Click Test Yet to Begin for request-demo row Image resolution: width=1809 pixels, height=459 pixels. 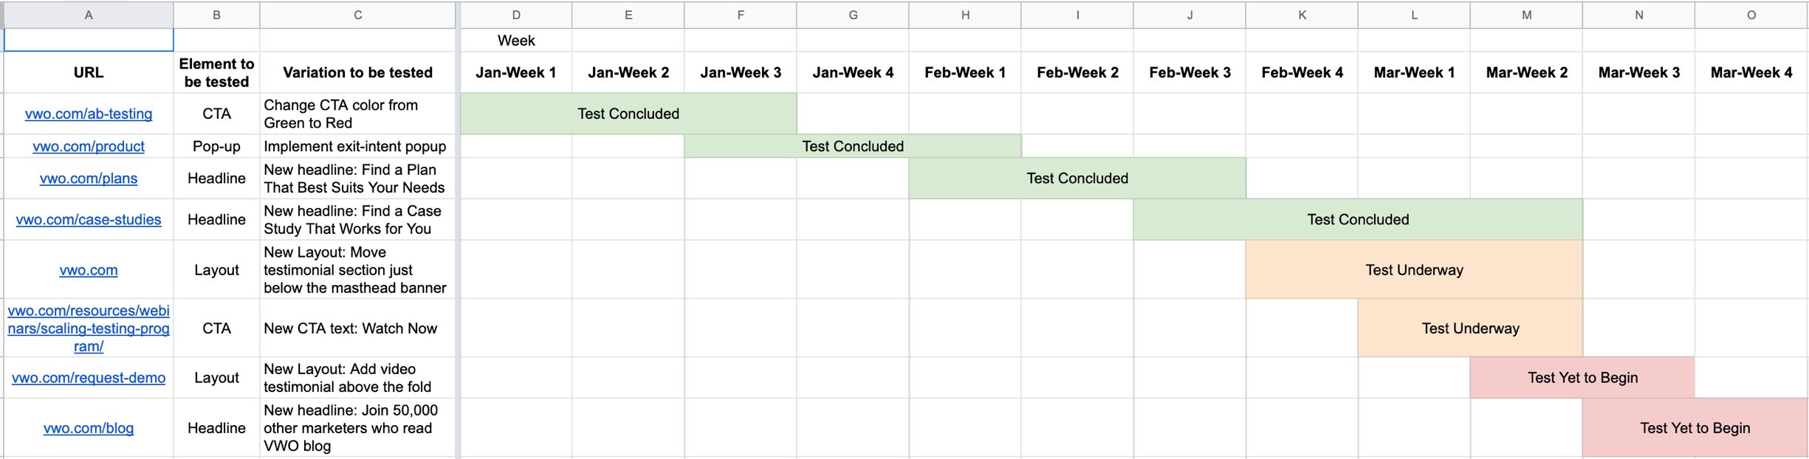point(1582,377)
